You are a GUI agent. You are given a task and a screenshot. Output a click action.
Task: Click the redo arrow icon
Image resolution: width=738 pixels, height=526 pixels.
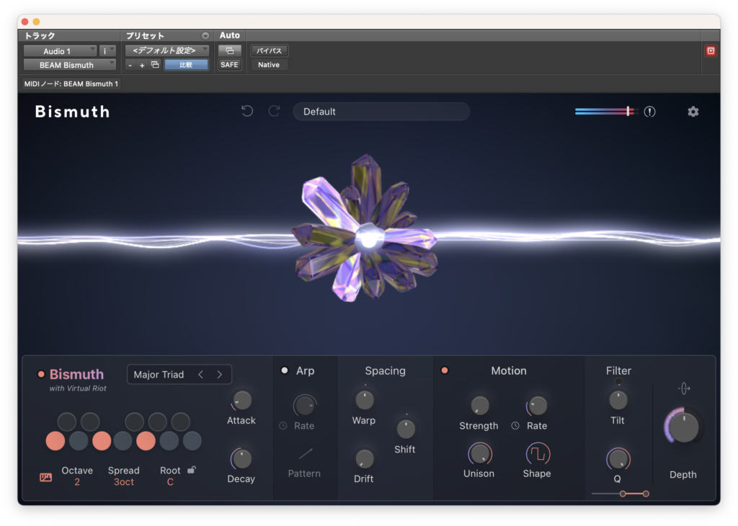(275, 111)
